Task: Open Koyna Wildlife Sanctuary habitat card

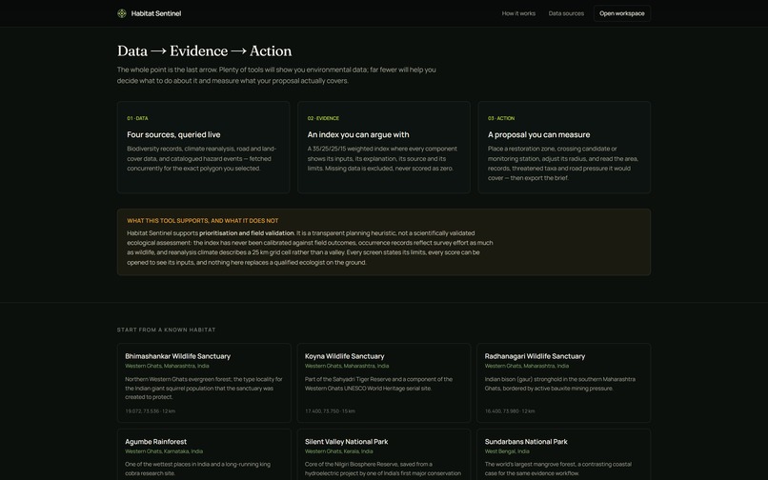Action: pyautogui.click(x=383, y=383)
